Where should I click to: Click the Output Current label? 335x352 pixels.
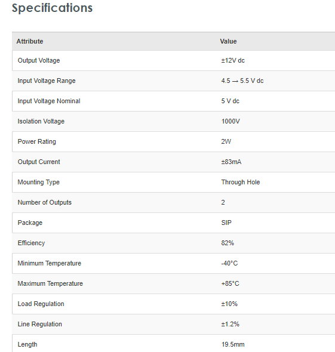tap(39, 162)
